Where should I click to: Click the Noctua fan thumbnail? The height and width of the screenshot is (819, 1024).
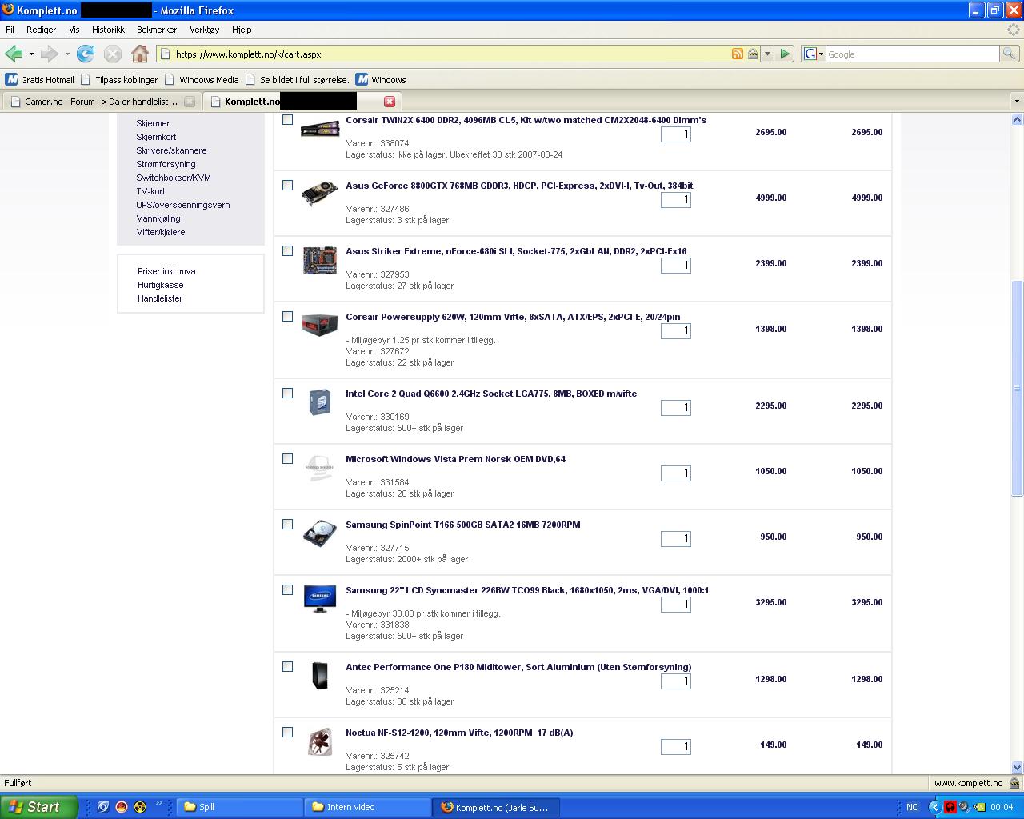coord(320,741)
